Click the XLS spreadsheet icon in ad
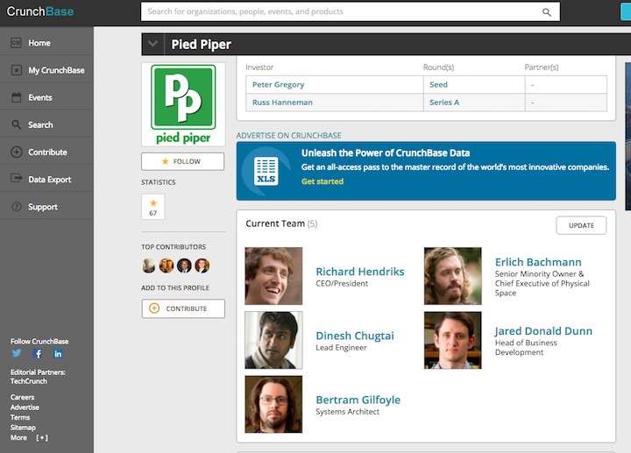631x453 pixels. [266, 171]
